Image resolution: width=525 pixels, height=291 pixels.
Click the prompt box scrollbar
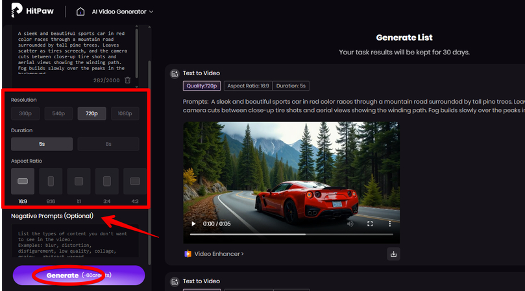point(137,54)
